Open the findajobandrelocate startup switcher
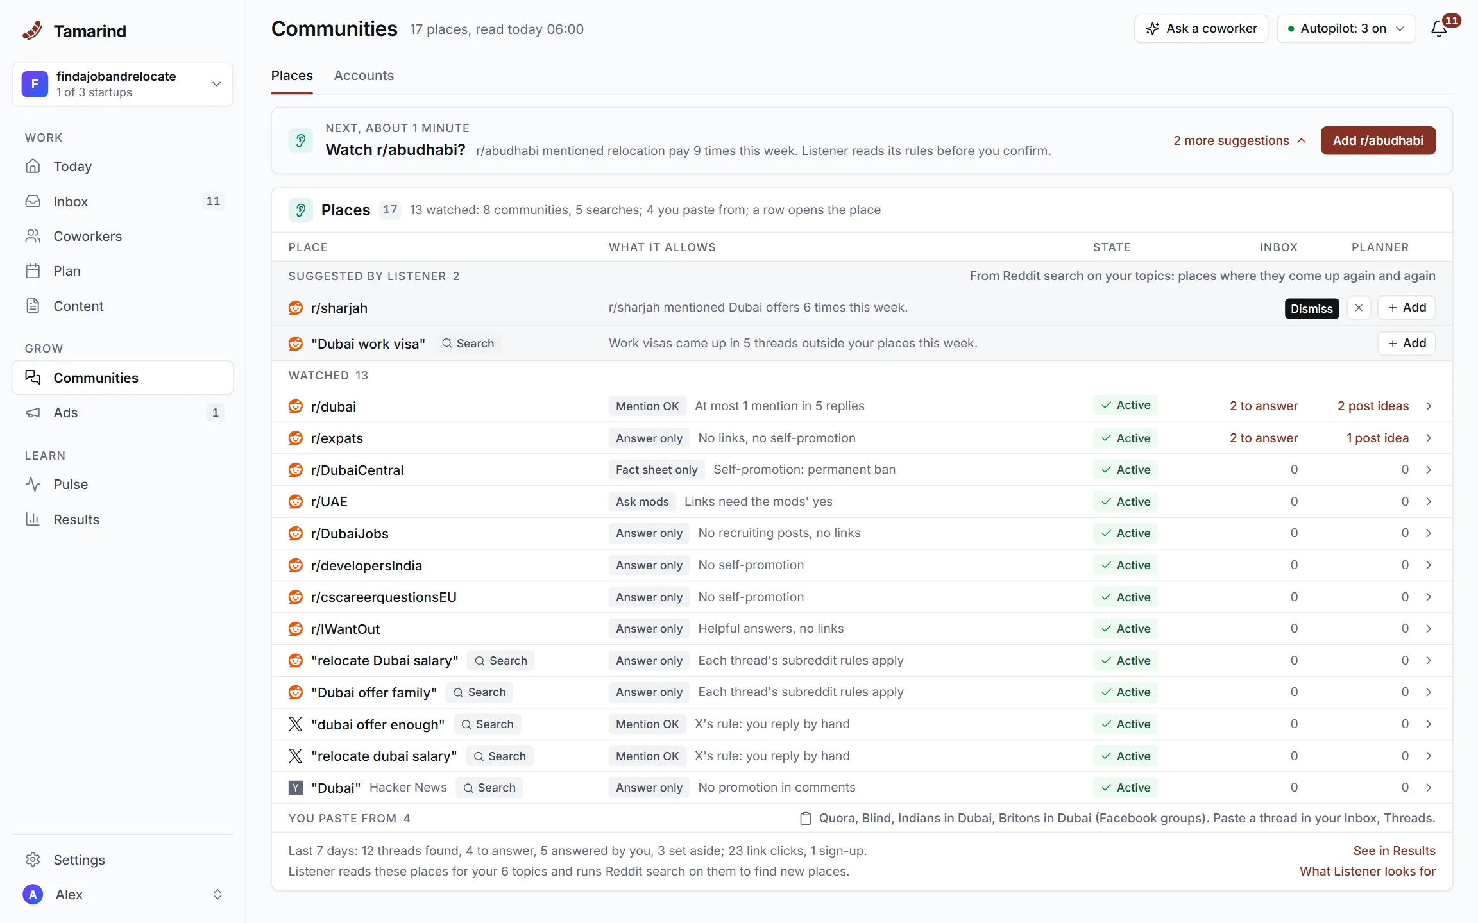Viewport: 1478px width, 923px height. pos(123,84)
